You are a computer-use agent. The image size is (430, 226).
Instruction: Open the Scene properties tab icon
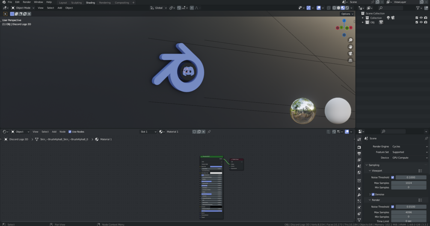click(x=359, y=166)
